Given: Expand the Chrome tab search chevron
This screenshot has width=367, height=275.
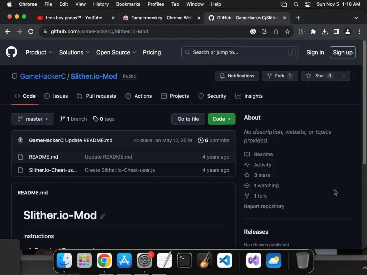Looking at the screenshot, I should (x=356, y=18).
